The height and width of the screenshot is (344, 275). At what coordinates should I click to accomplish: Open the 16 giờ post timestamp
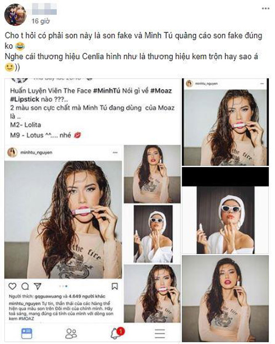click(x=41, y=21)
